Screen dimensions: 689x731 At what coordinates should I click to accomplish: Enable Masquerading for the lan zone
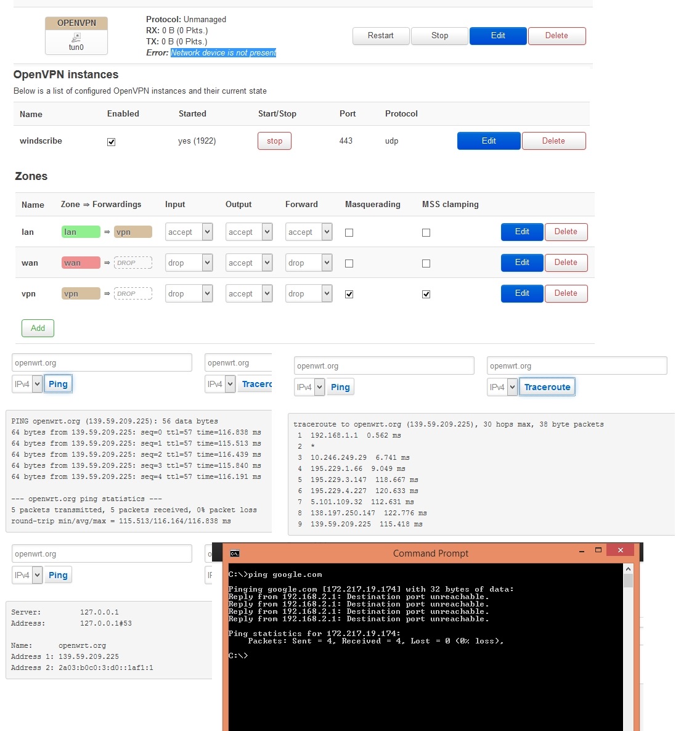[x=349, y=233]
